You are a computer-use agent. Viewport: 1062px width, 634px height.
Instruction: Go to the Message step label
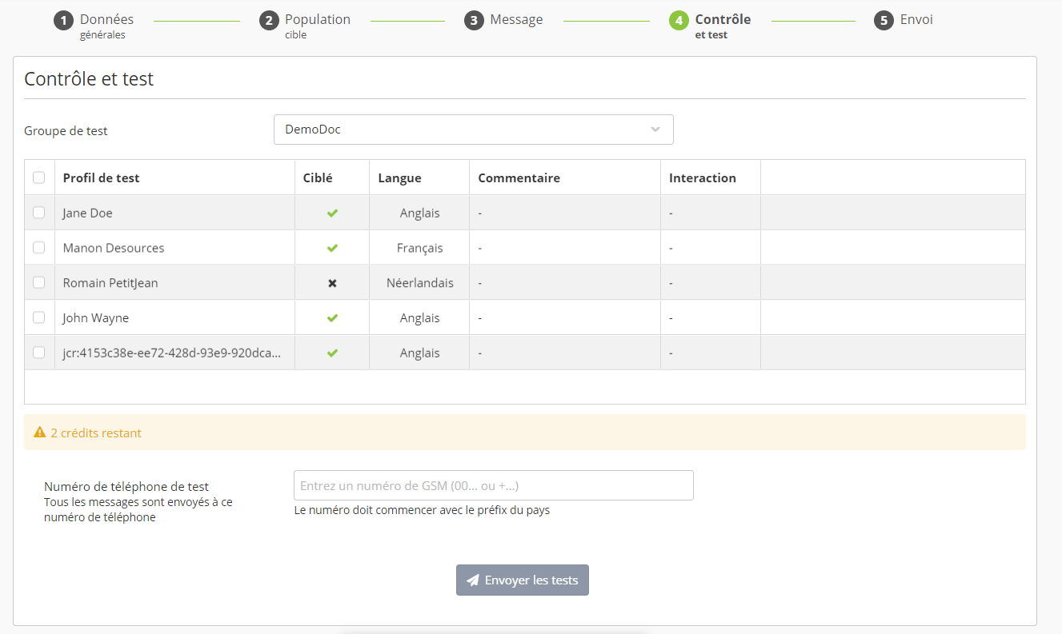click(x=516, y=20)
